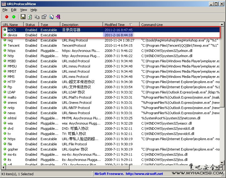Open the View menu
The width and height of the screenshot is (226, 178).
point(23,10)
